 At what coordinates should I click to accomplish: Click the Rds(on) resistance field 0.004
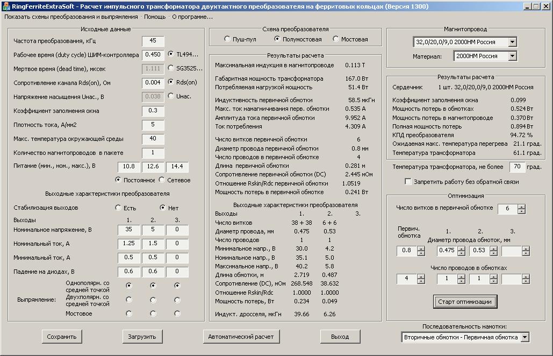pos(153,83)
